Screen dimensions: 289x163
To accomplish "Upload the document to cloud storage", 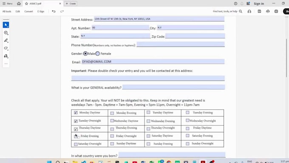I will point(268,11).
